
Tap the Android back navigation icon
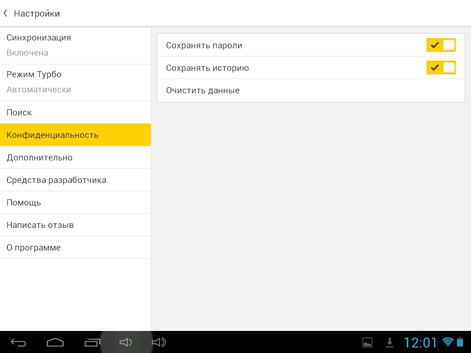tap(18, 342)
